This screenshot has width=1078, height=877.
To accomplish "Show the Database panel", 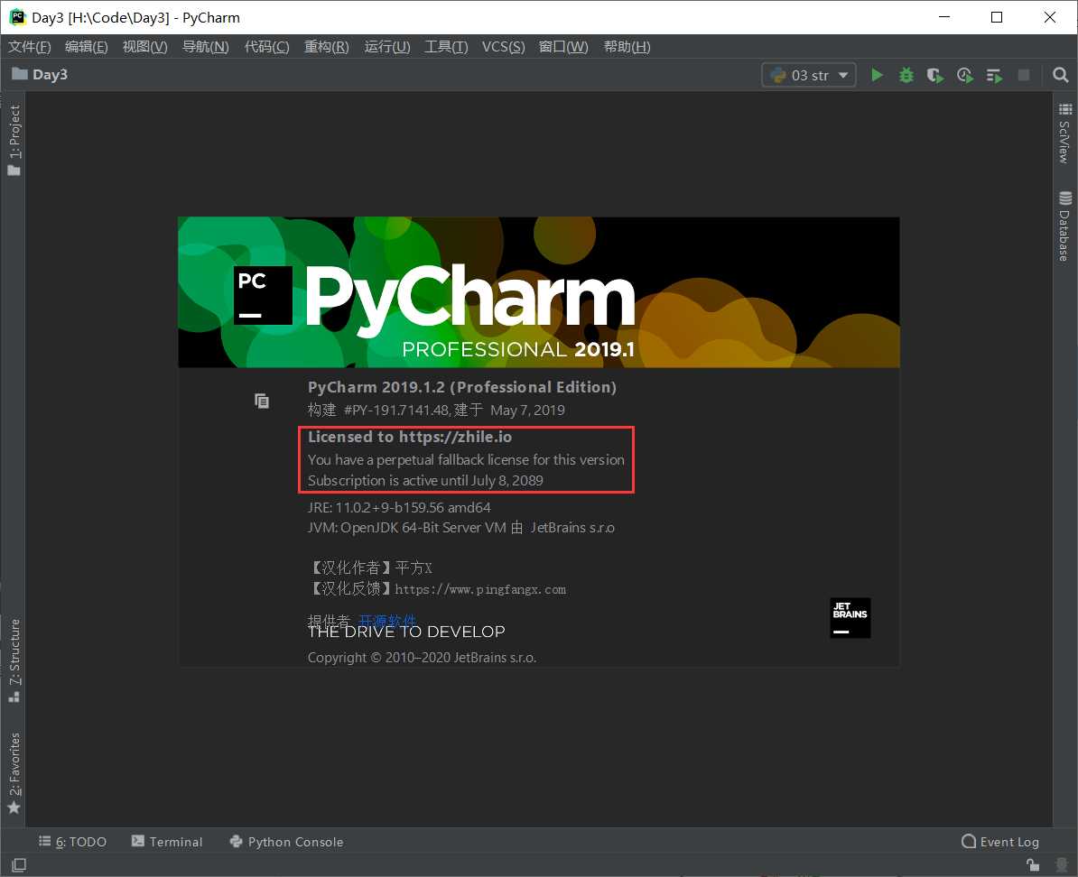I will tap(1065, 226).
